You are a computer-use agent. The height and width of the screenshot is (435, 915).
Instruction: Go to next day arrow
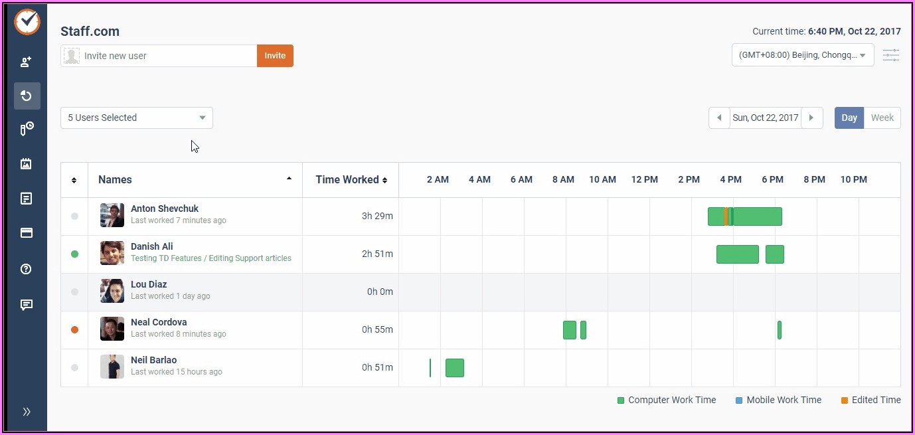(811, 118)
